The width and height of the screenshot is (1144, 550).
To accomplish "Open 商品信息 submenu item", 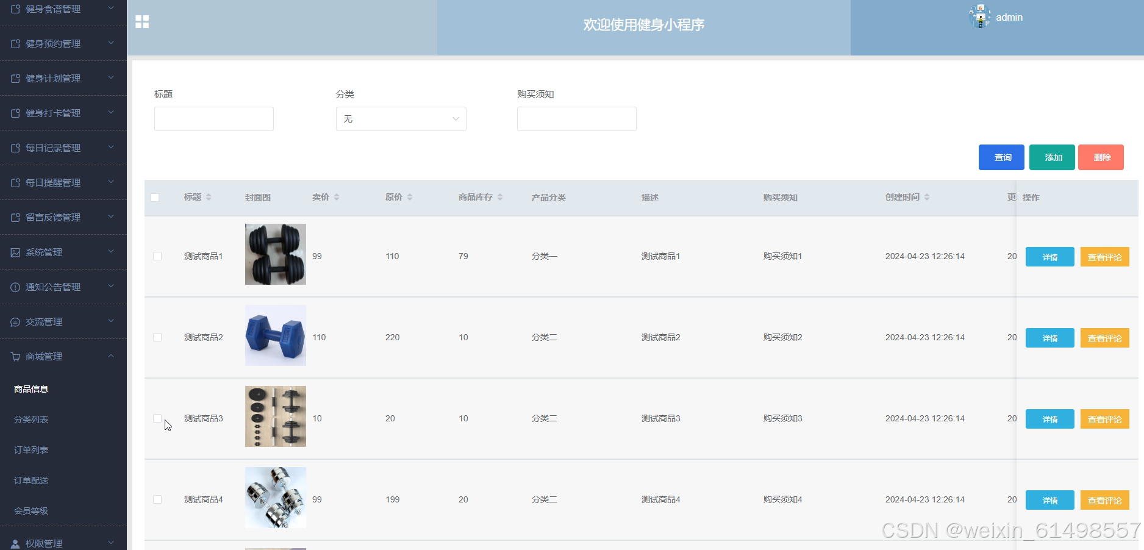I will 31,389.
